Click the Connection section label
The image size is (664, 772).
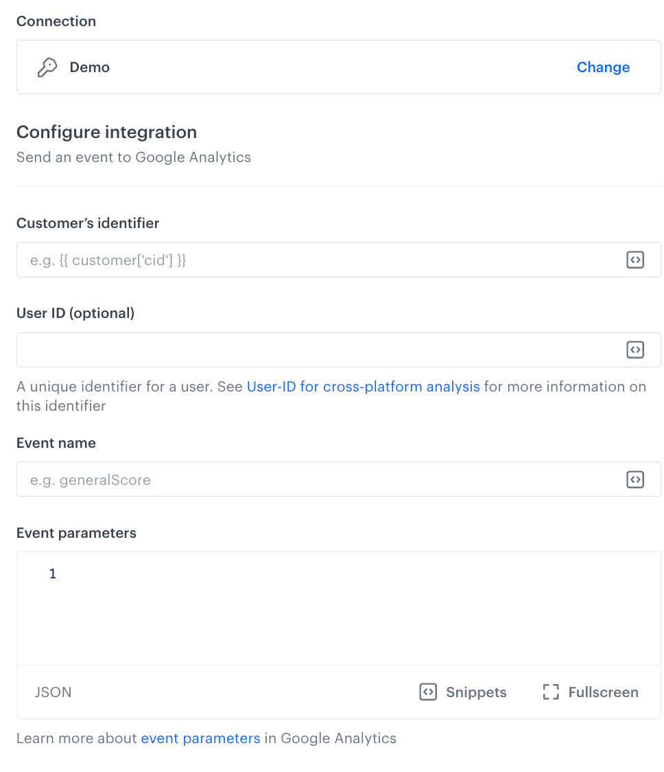click(56, 21)
